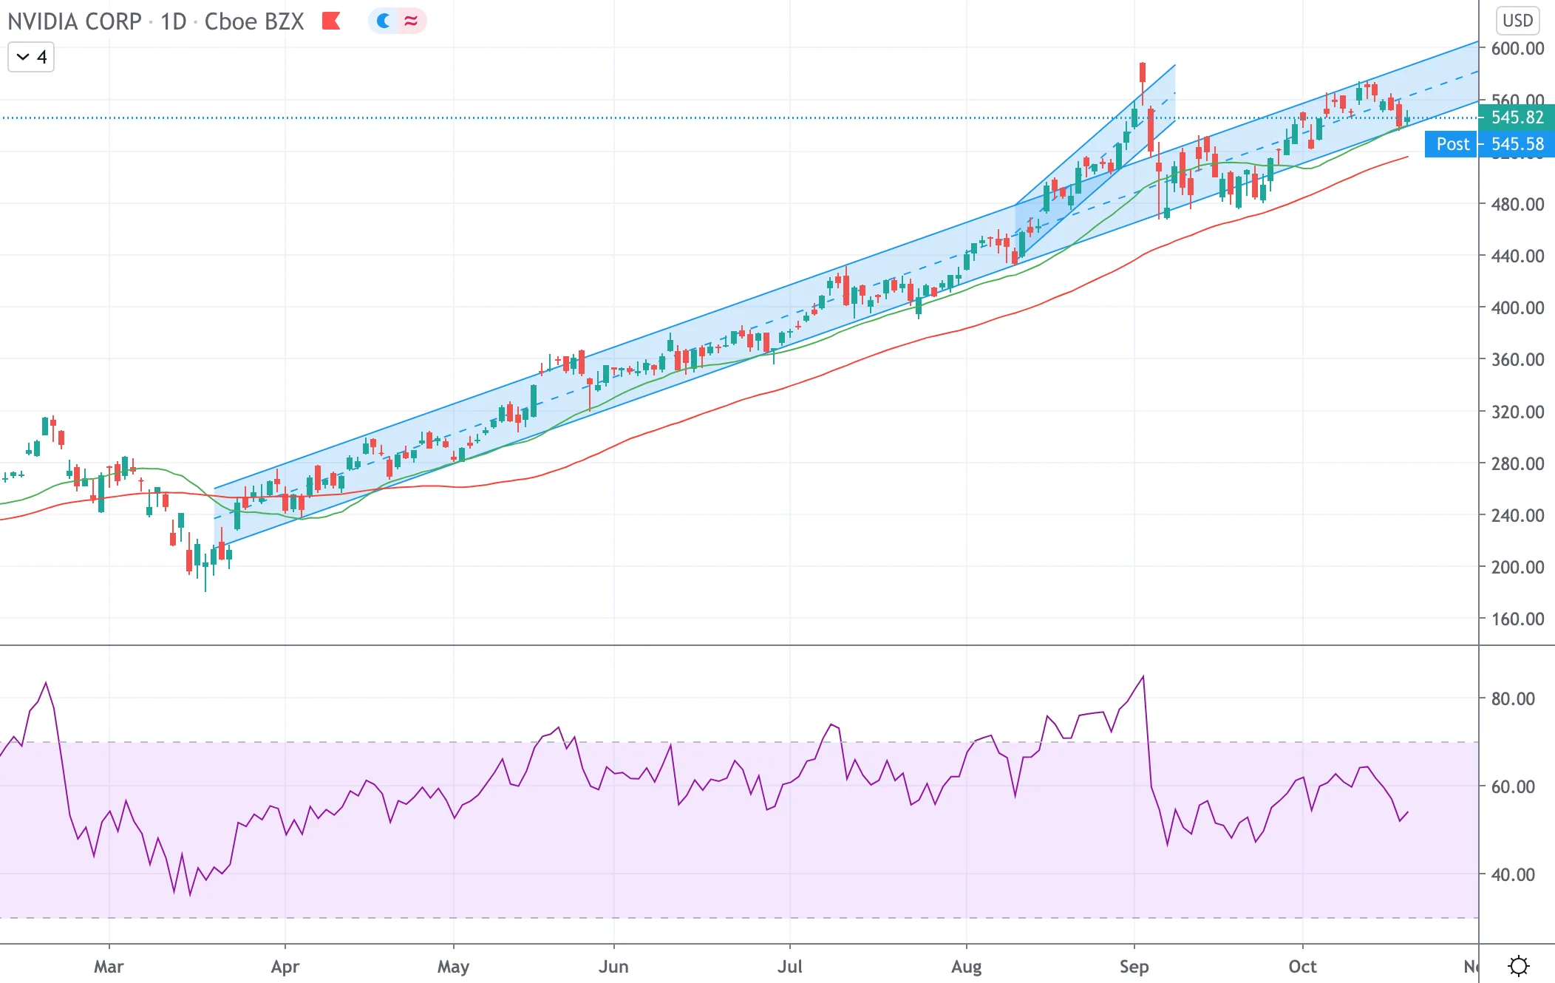Open the USD currency selector
Image resolution: width=1555 pixels, height=983 pixels.
tap(1517, 20)
